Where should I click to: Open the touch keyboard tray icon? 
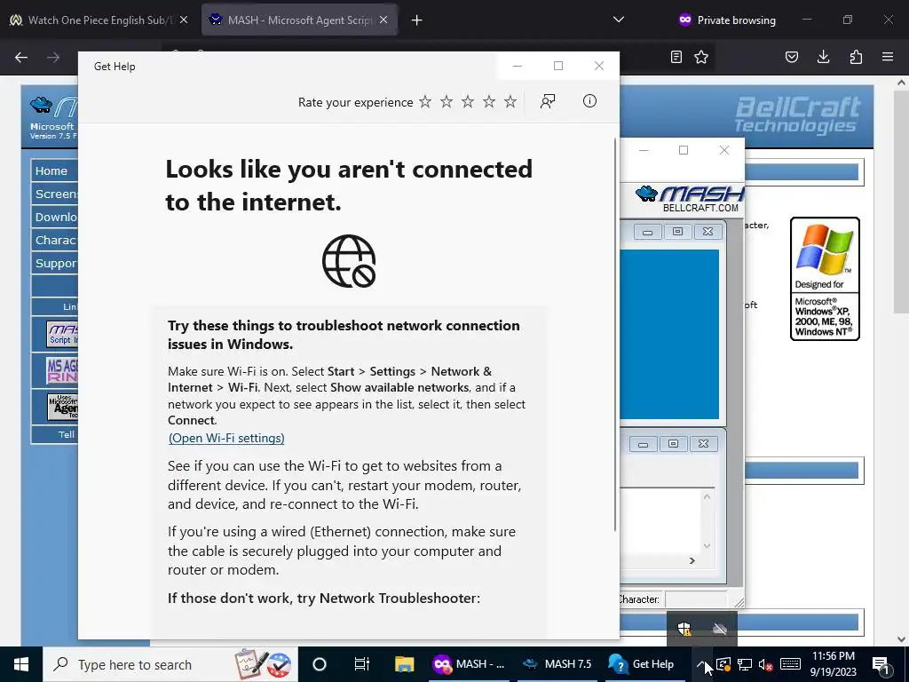[x=790, y=664]
